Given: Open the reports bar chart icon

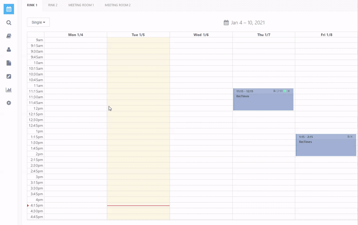Looking at the screenshot, I should (x=9, y=90).
